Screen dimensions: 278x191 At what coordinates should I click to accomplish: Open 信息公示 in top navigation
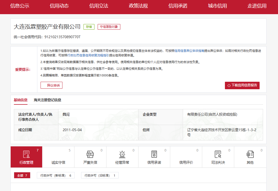point(20,6)
